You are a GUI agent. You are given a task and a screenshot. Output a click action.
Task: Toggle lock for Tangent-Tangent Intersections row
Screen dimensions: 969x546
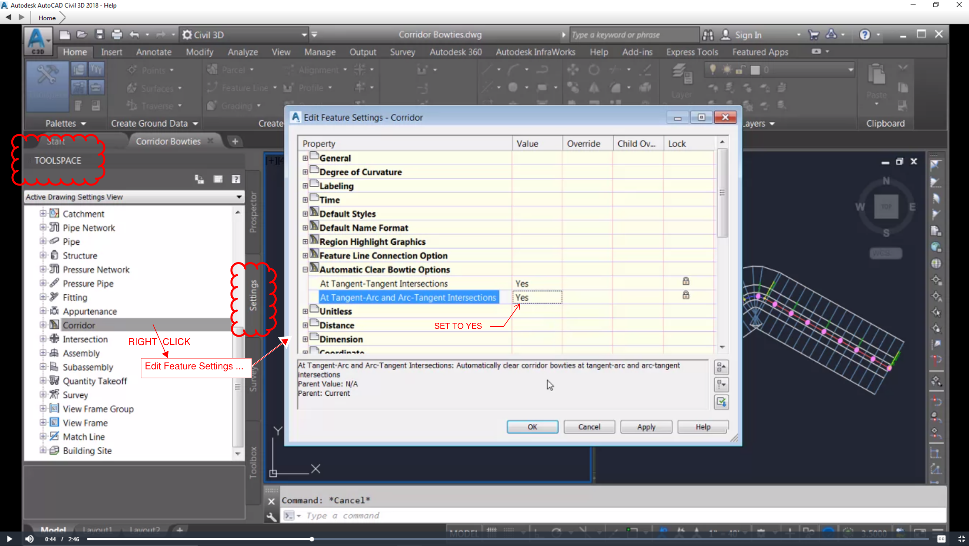click(685, 281)
